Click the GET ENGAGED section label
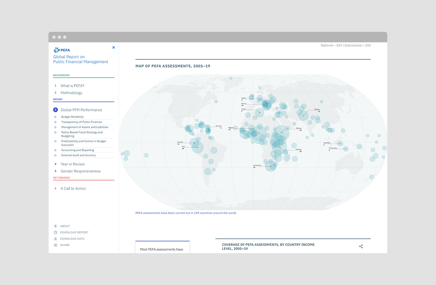436x285 pixels. point(62,178)
